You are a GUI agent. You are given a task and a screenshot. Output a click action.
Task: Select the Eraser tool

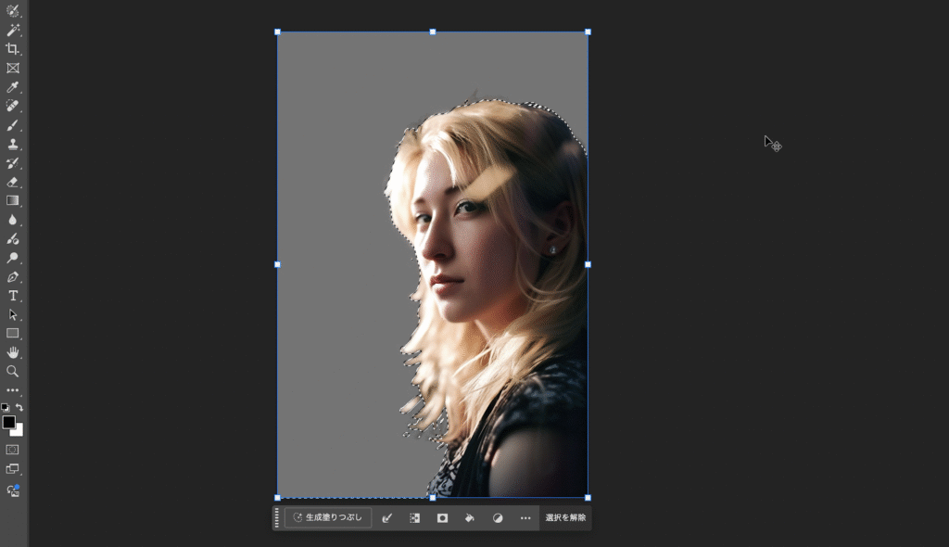click(12, 182)
